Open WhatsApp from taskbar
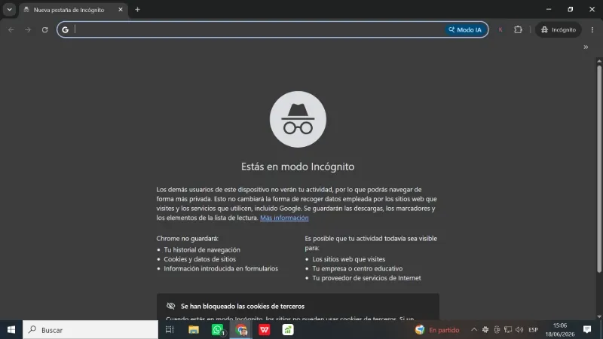The height and width of the screenshot is (339, 603). coord(217,330)
